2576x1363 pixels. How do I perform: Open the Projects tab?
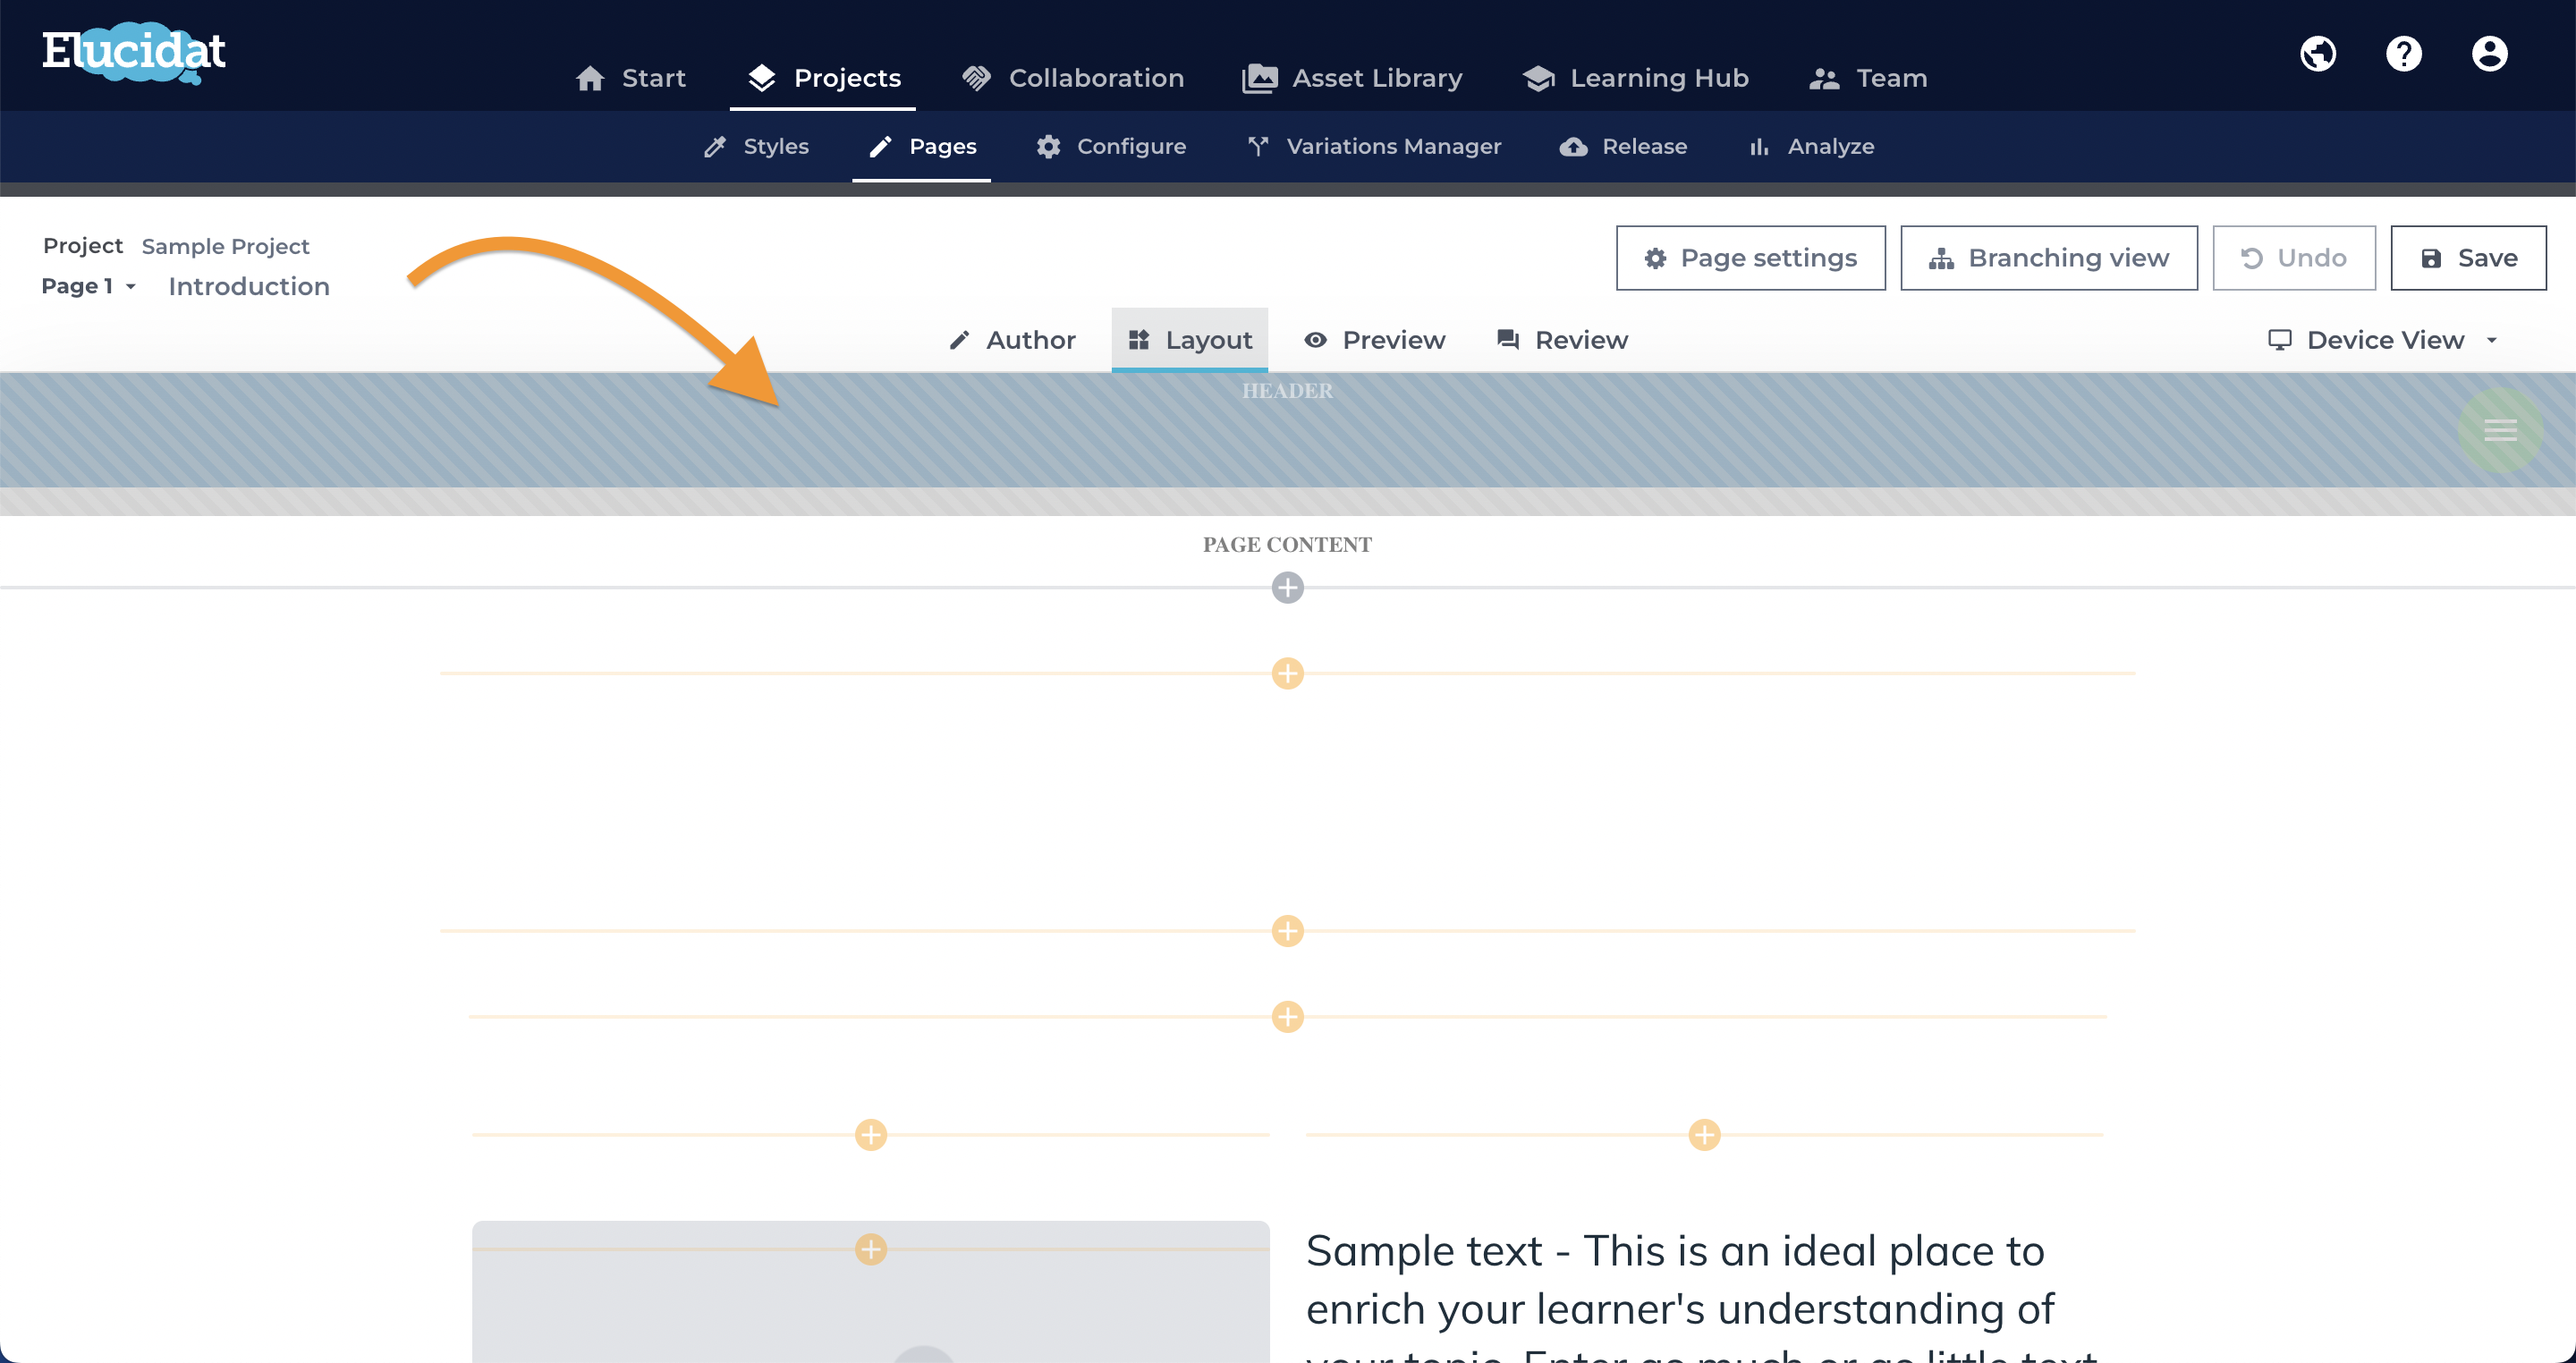click(x=824, y=78)
